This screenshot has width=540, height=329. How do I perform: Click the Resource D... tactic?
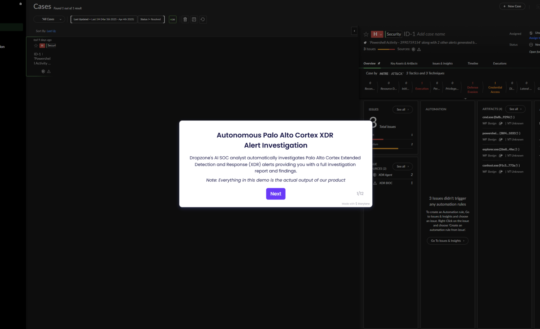coord(389,86)
